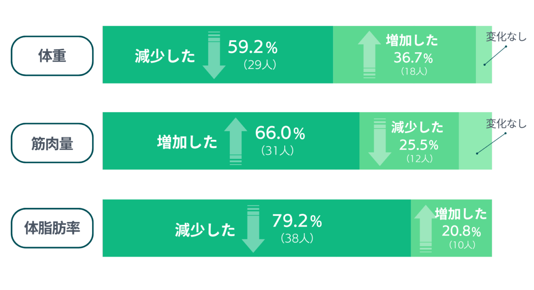Click the up arrow beside 体脂肪率 増加した

point(426,229)
